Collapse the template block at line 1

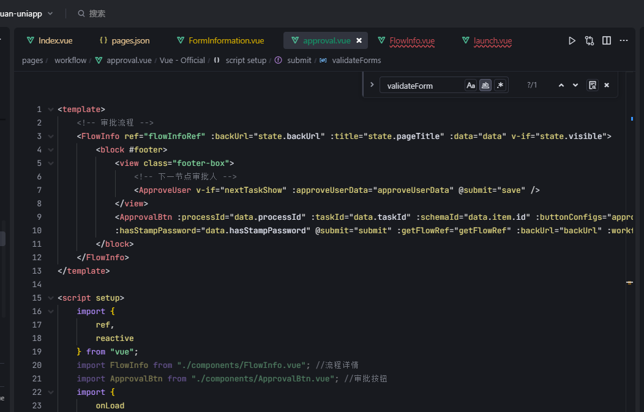point(50,110)
